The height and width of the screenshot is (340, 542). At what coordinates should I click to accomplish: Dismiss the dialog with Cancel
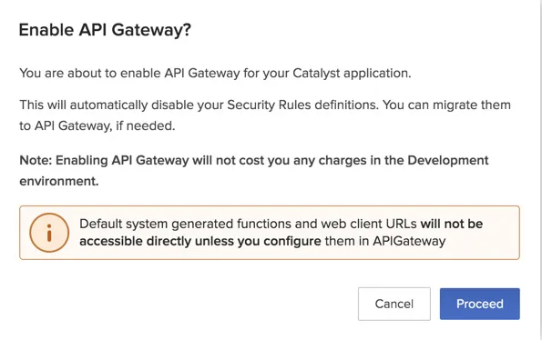click(x=394, y=304)
